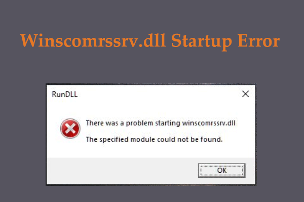Click the word 'module' in the error message

142,139
